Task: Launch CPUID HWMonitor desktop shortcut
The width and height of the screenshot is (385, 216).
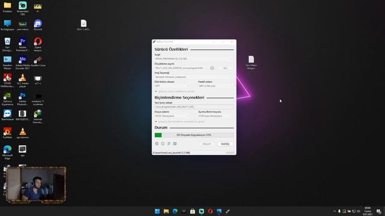Action: pos(7,80)
